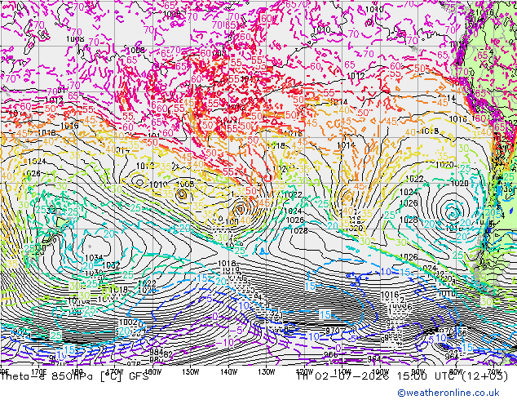Open the weatheronline.co.uk credit link
517x400 pixels.
point(448,393)
